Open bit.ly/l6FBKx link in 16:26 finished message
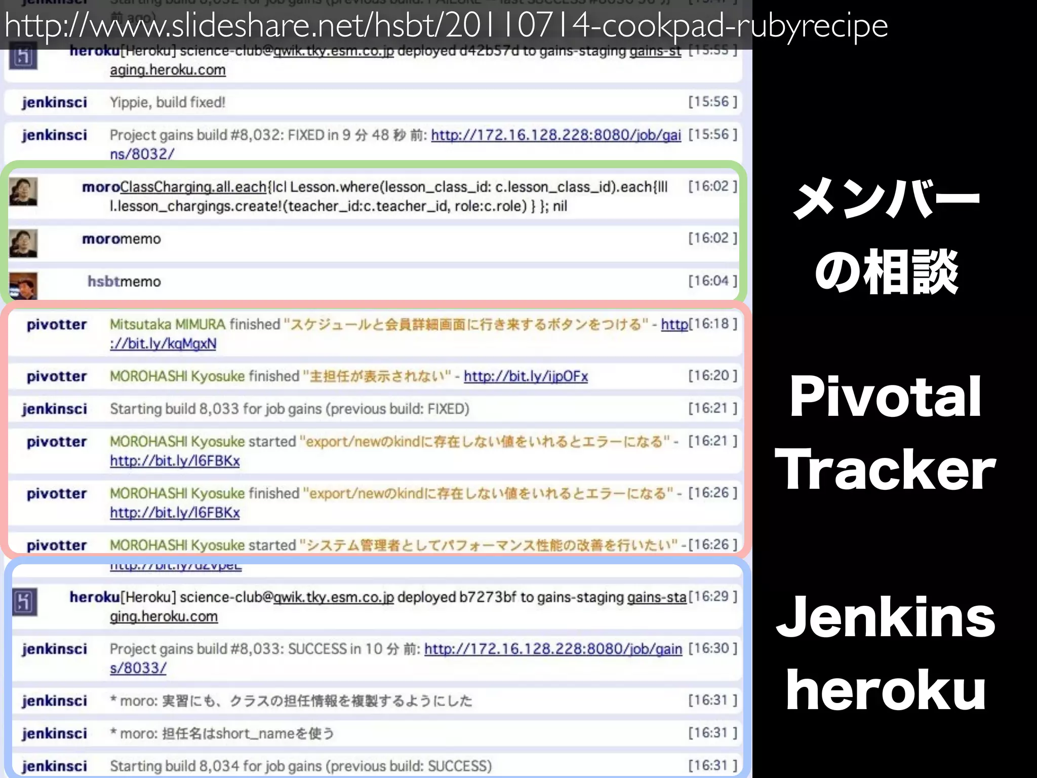This screenshot has width=1037, height=778. 175,513
